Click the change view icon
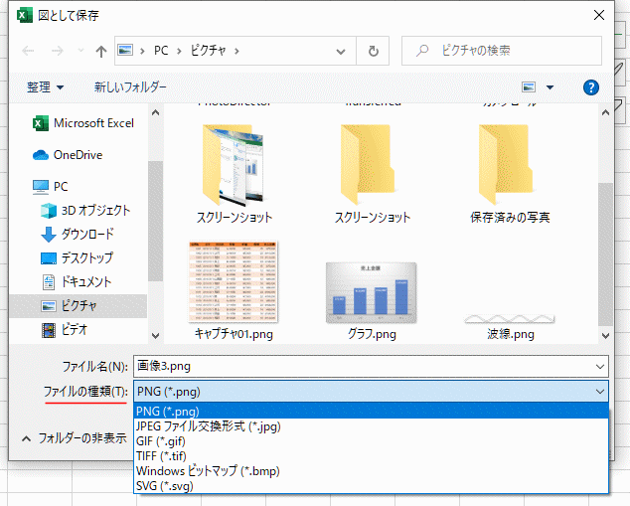This screenshot has height=506, width=630. coord(529,86)
